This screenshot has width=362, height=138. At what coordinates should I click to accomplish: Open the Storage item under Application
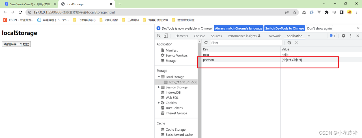[x=171, y=61]
